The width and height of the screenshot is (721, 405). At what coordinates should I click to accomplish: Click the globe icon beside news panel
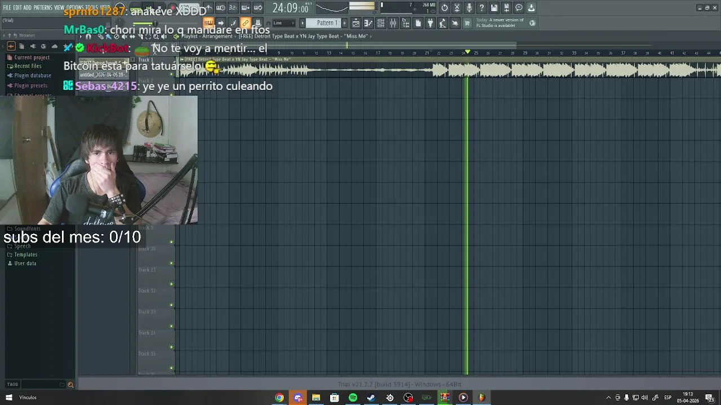[x=532, y=23]
